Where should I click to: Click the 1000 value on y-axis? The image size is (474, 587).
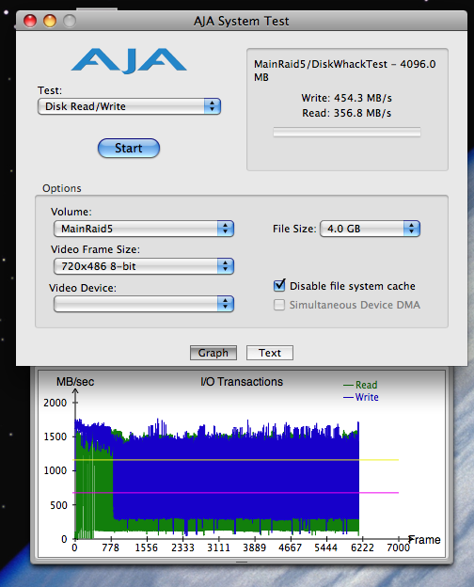tap(55, 470)
